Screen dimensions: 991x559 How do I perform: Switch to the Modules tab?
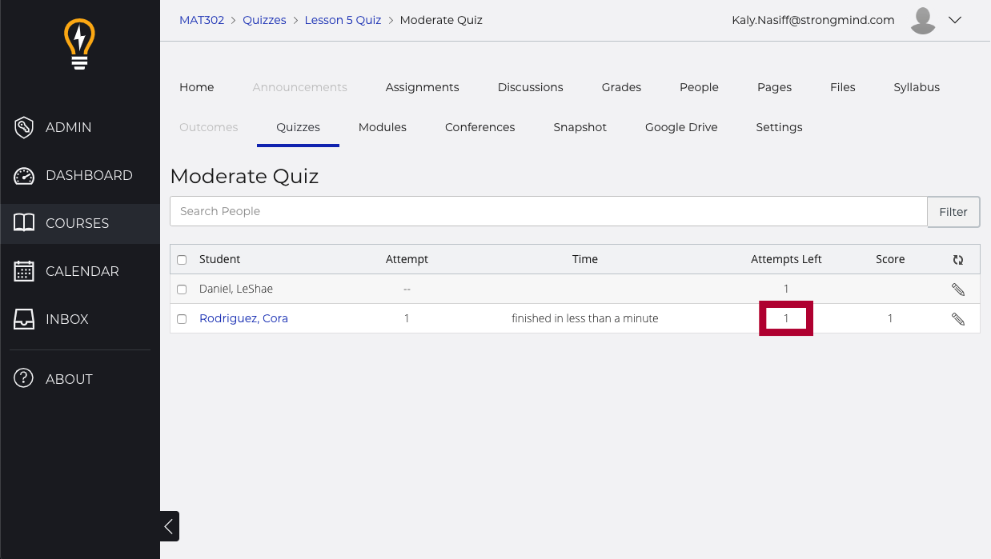382,127
